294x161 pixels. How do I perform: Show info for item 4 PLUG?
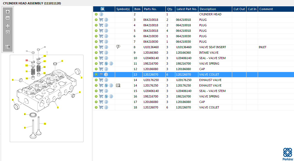(x=106, y=25)
